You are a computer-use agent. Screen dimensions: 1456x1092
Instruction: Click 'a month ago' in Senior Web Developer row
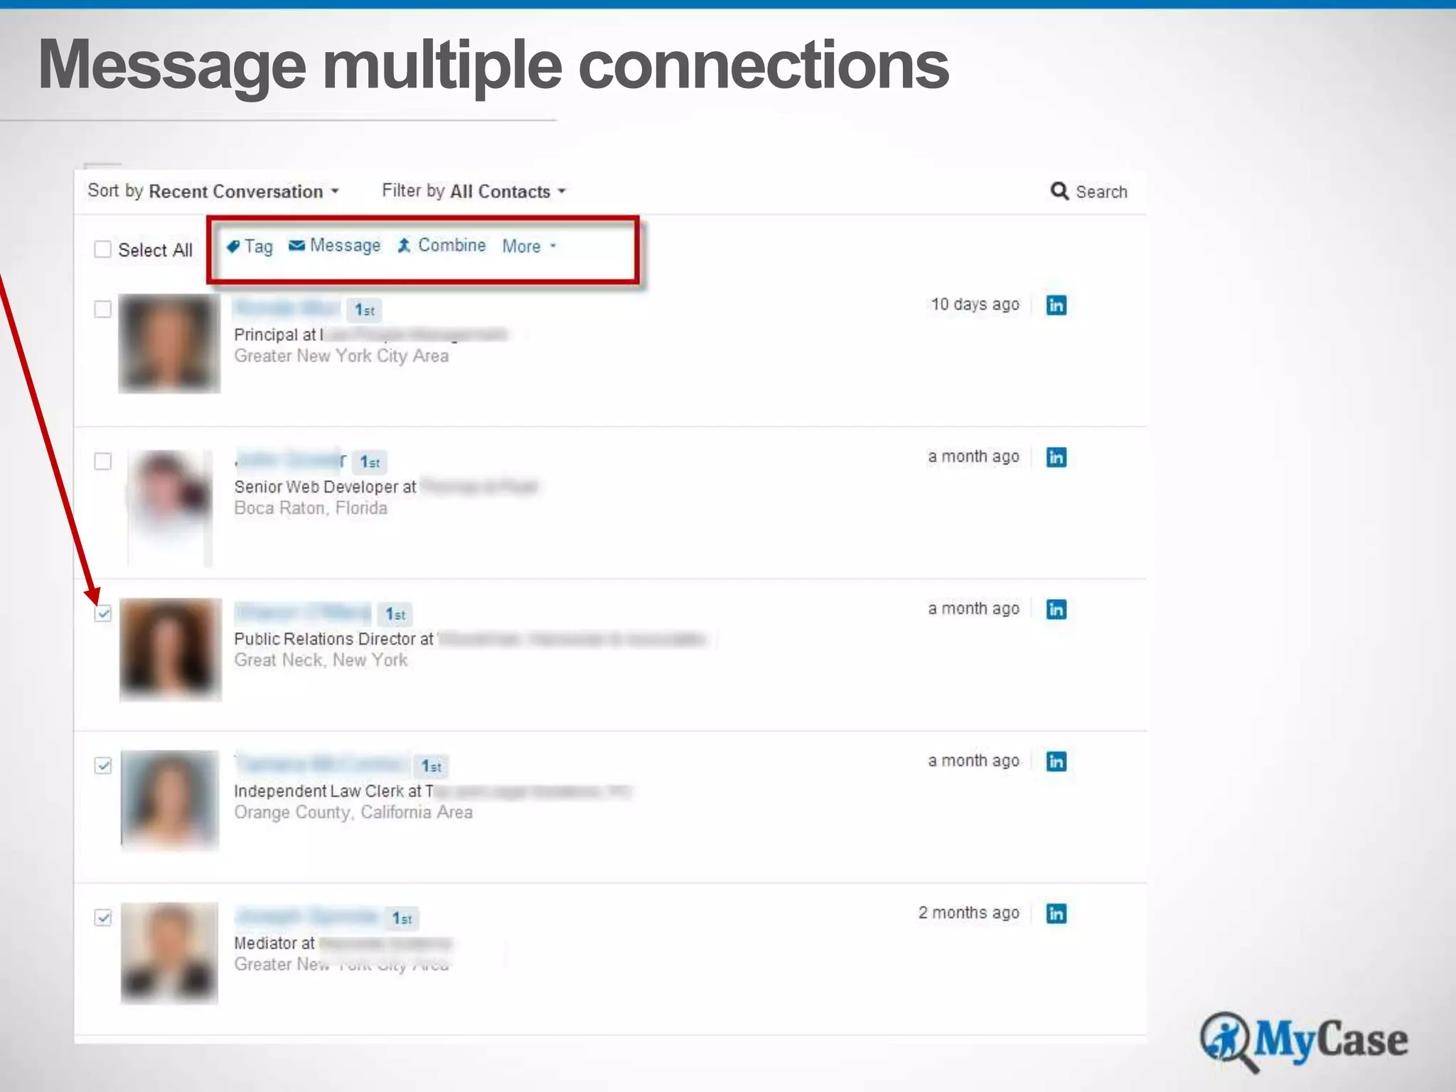click(x=973, y=456)
